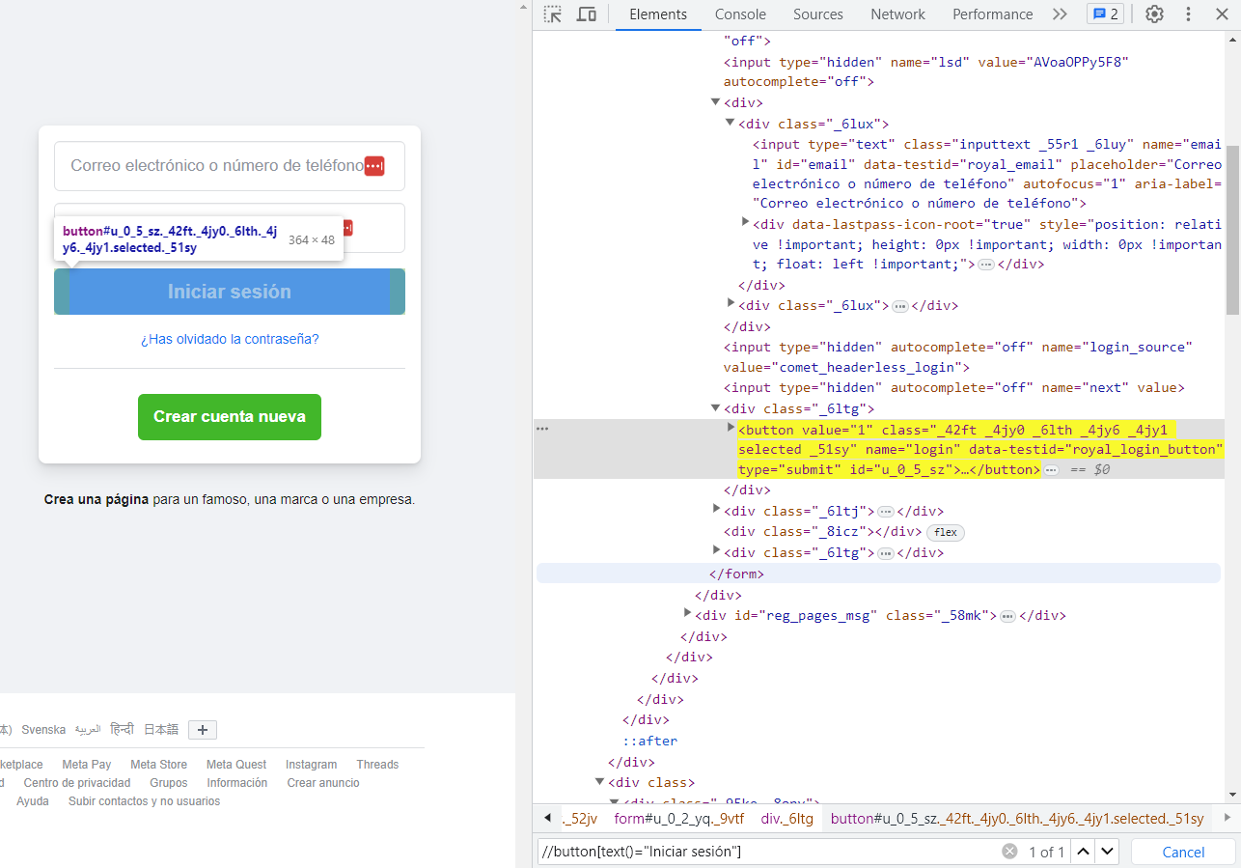This screenshot has height=868, width=1241.
Task: Switch to the Network tab
Action: pyautogui.click(x=897, y=14)
